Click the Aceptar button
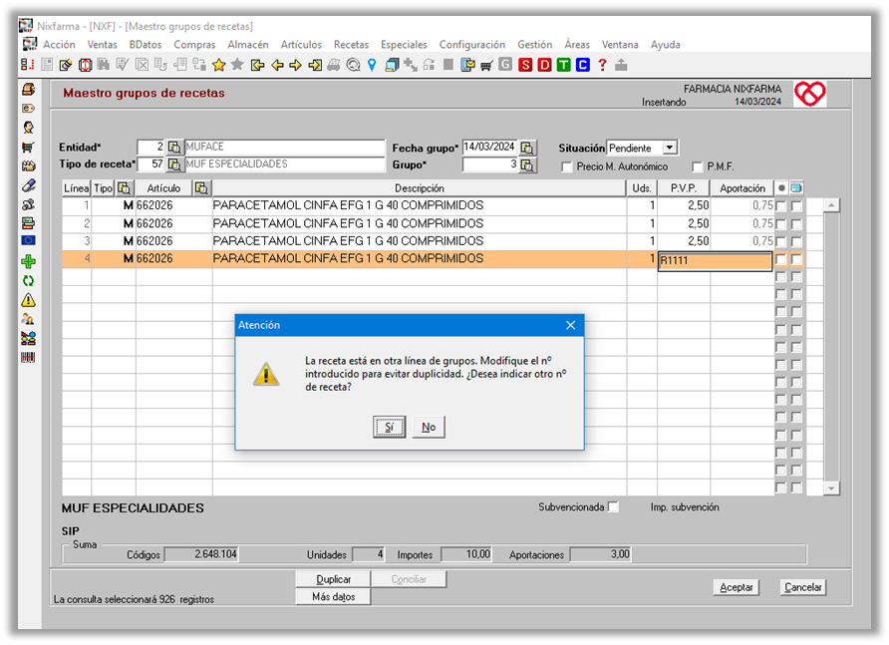 coord(736,587)
